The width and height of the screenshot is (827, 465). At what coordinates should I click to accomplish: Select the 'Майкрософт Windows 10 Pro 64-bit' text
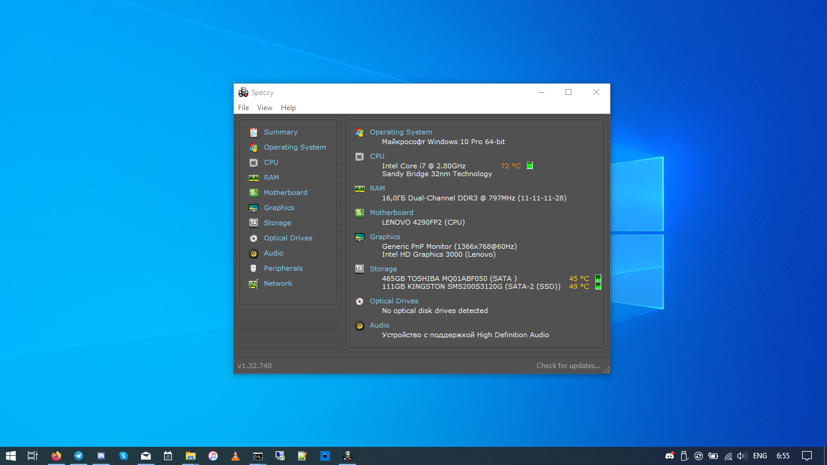pyautogui.click(x=443, y=142)
